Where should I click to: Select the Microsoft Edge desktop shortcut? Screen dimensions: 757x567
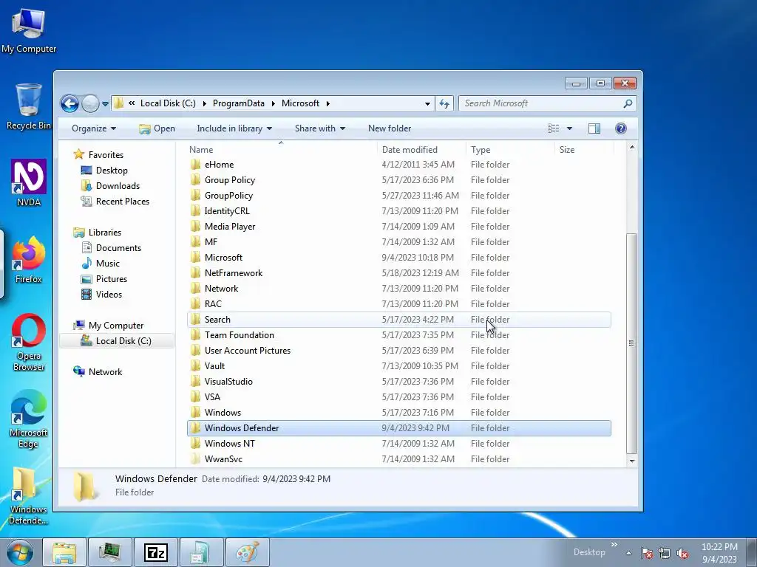point(29,419)
